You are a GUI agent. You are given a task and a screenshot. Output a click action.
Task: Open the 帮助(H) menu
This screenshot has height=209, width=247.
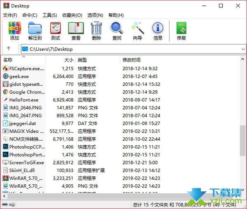pyautogui.click(x=116, y=15)
